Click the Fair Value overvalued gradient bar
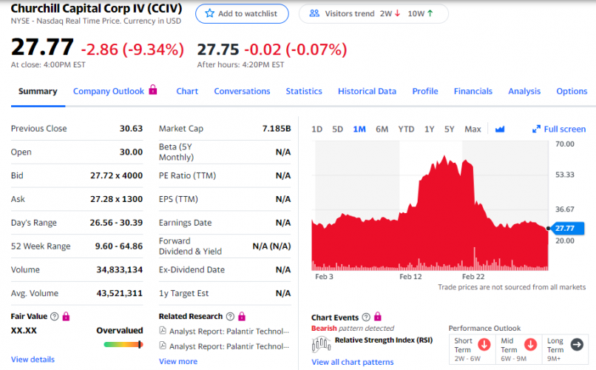Image resolution: width=596 pixels, height=370 pixels. (x=123, y=345)
